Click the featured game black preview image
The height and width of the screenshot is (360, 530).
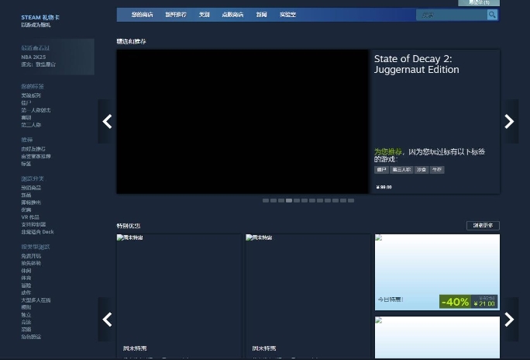coord(243,122)
